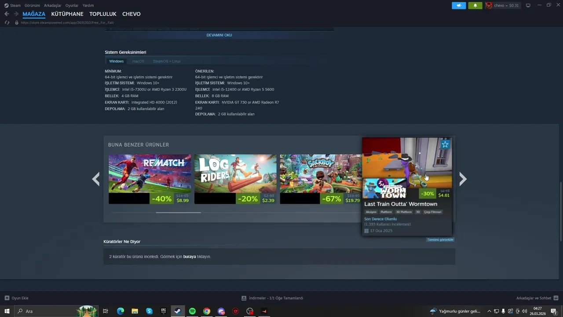Open Epic Games Launcher from the taskbar

pyautogui.click(x=164, y=311)
